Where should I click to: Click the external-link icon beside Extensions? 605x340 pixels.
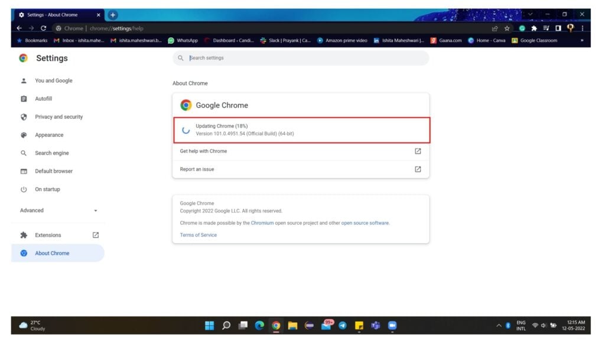pos(96,235)
